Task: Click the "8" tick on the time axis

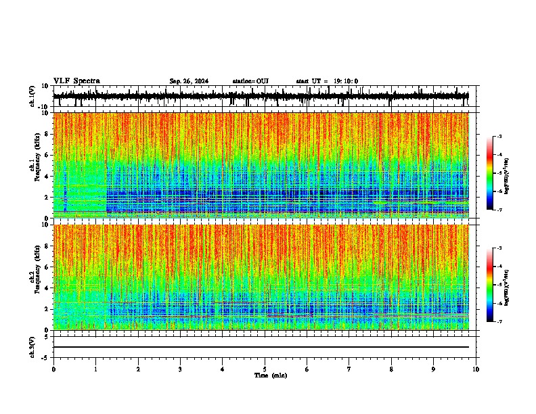Action: click(391, 369)
